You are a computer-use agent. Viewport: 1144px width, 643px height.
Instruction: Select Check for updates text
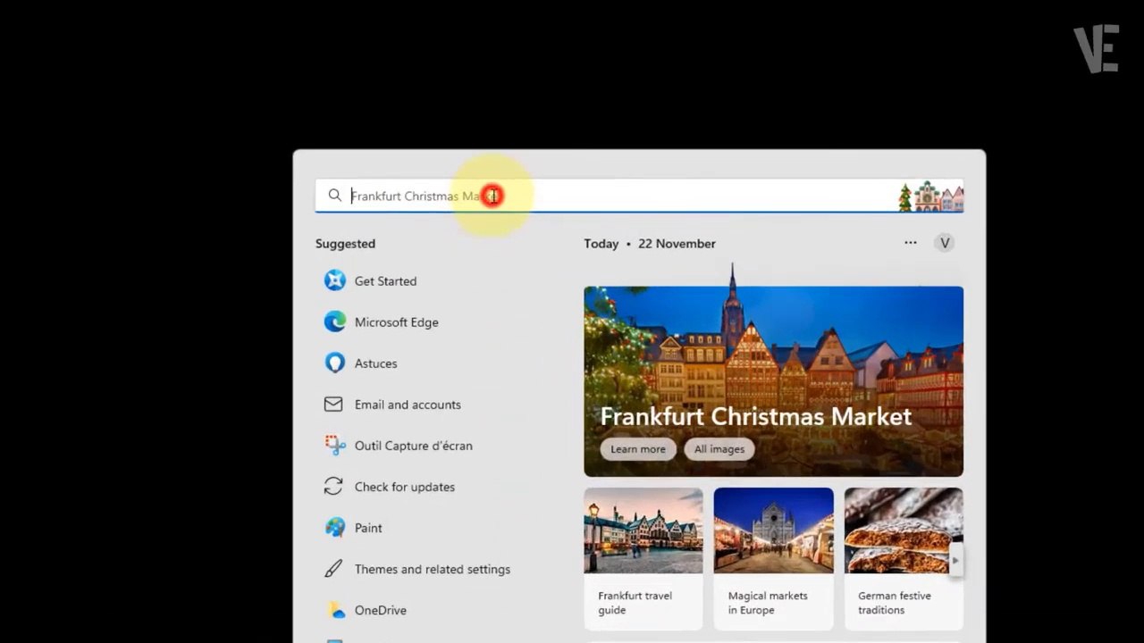point(404,487)
